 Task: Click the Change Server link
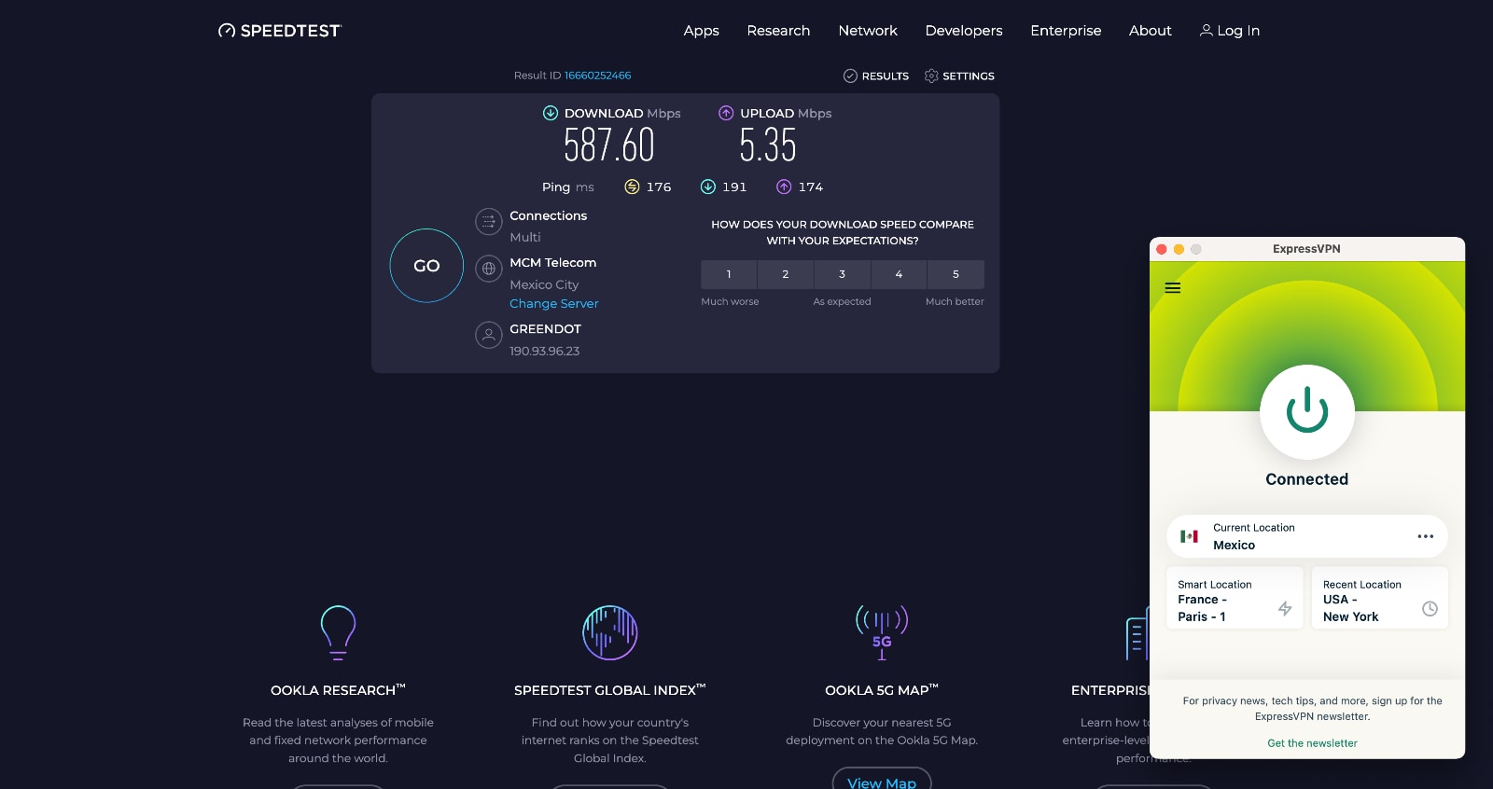click(x=554, y=304)
